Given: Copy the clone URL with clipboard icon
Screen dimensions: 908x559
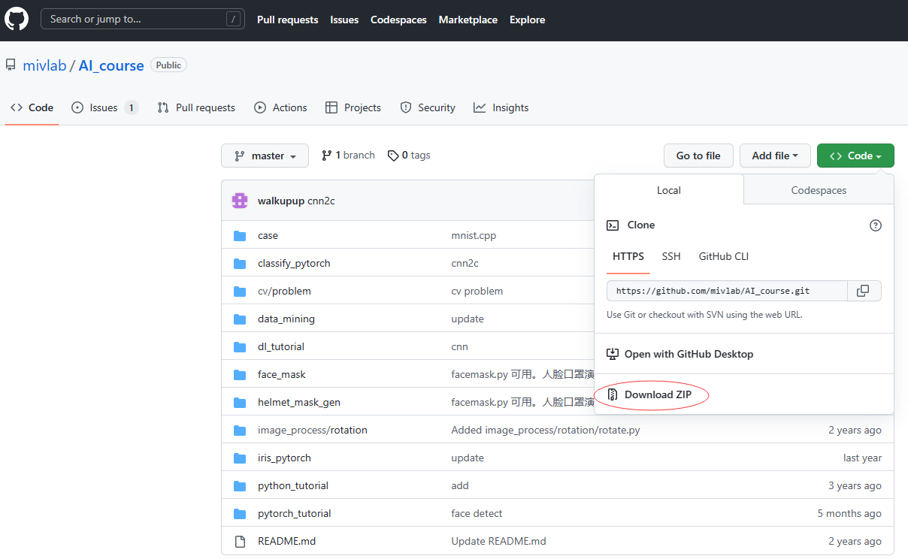Looking at the screenshot, I should point(864,291).
